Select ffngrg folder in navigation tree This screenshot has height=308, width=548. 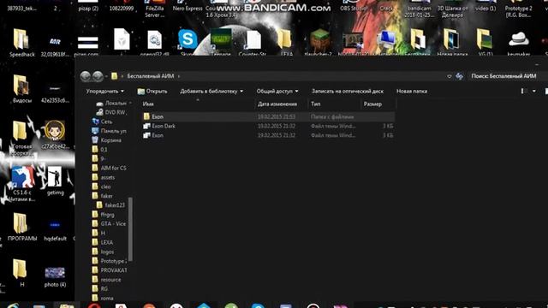coord(103,215)
